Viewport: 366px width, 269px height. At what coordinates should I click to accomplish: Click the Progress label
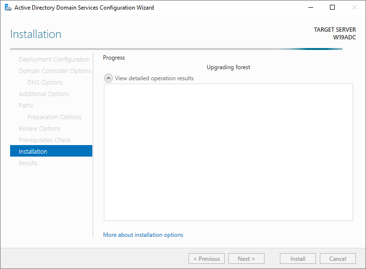pos(114,58)
